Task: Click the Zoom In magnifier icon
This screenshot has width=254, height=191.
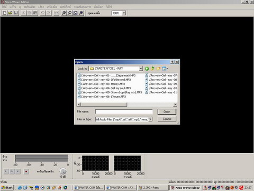Action: pyautogui.click(x=64, y=13)
